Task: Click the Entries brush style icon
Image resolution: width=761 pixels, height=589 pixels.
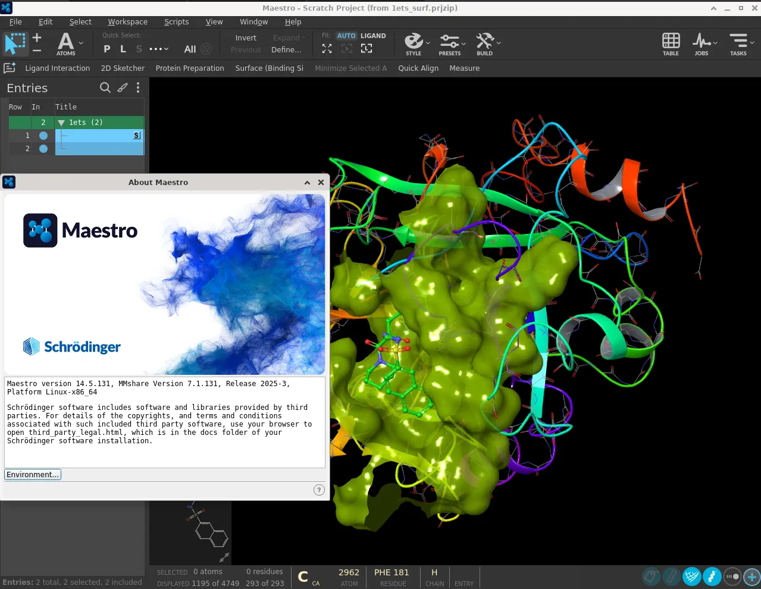Action: click(123, 87)
